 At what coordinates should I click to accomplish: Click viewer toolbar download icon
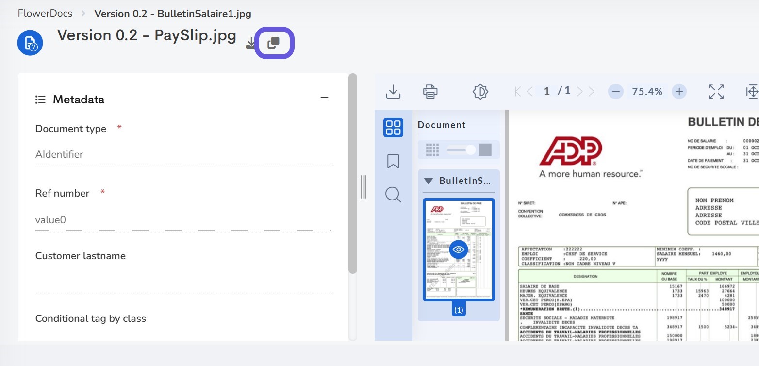coord(393,91)
